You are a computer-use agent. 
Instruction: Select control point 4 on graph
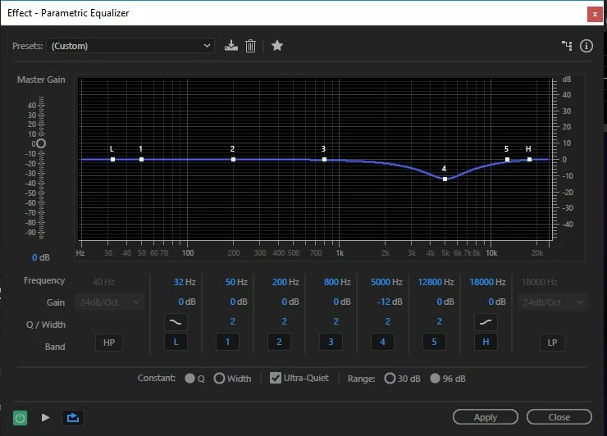click(x=445, y=179)
